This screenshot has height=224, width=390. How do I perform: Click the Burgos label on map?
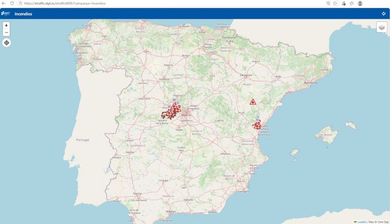click(x=186, y=56)
